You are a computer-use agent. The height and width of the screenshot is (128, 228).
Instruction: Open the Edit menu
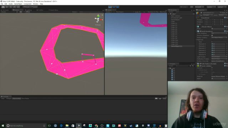tap(6, 4)
